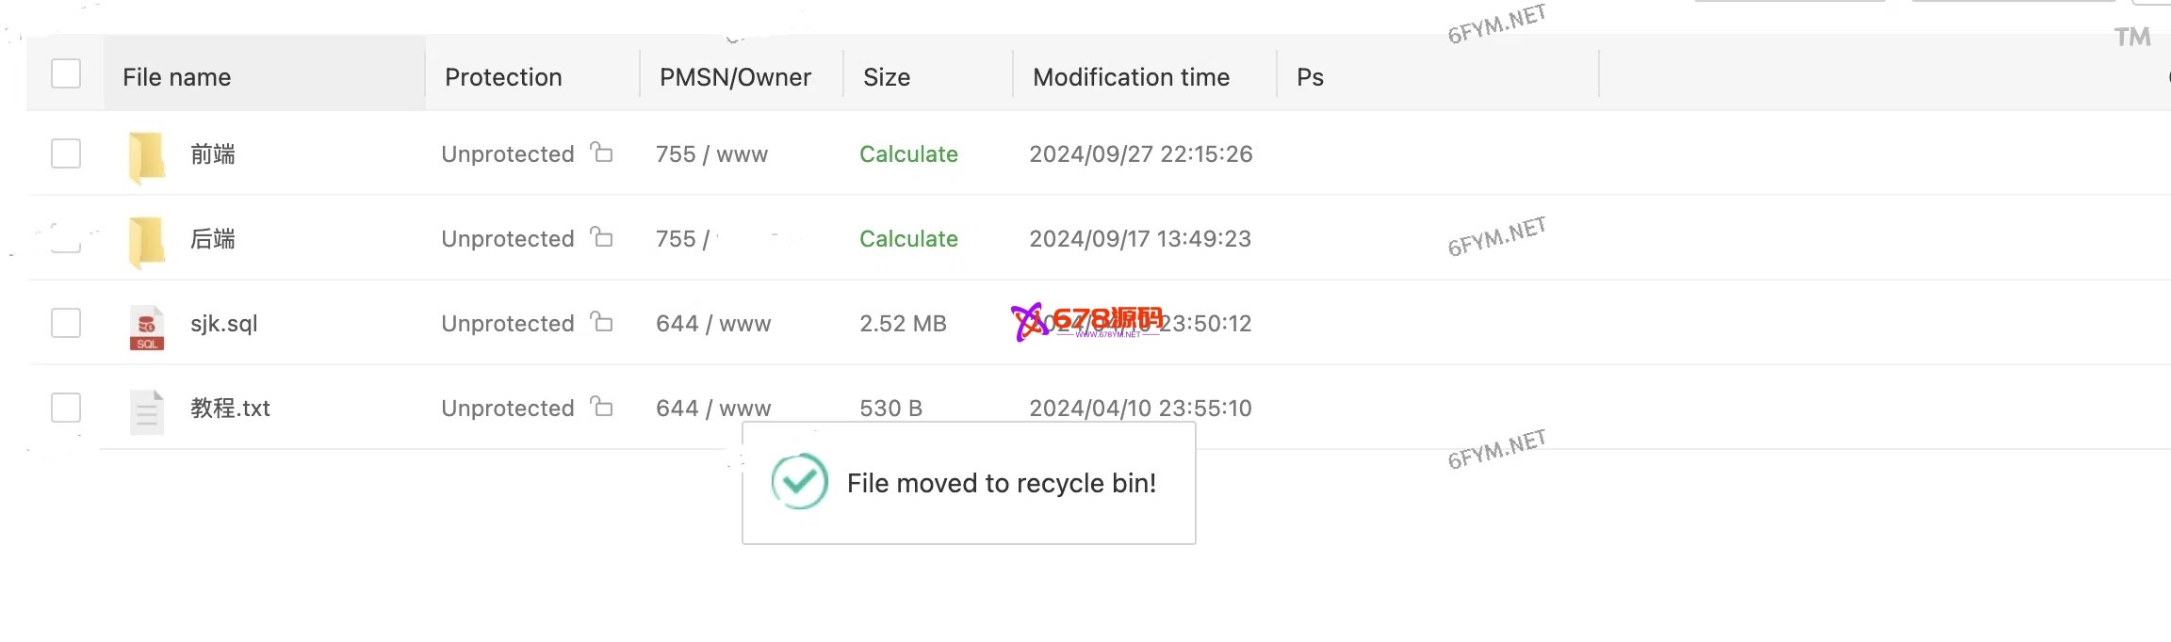Toggle protection lock icon for 教程.txt
2171x642 pixels.
[x=601, y=406]
